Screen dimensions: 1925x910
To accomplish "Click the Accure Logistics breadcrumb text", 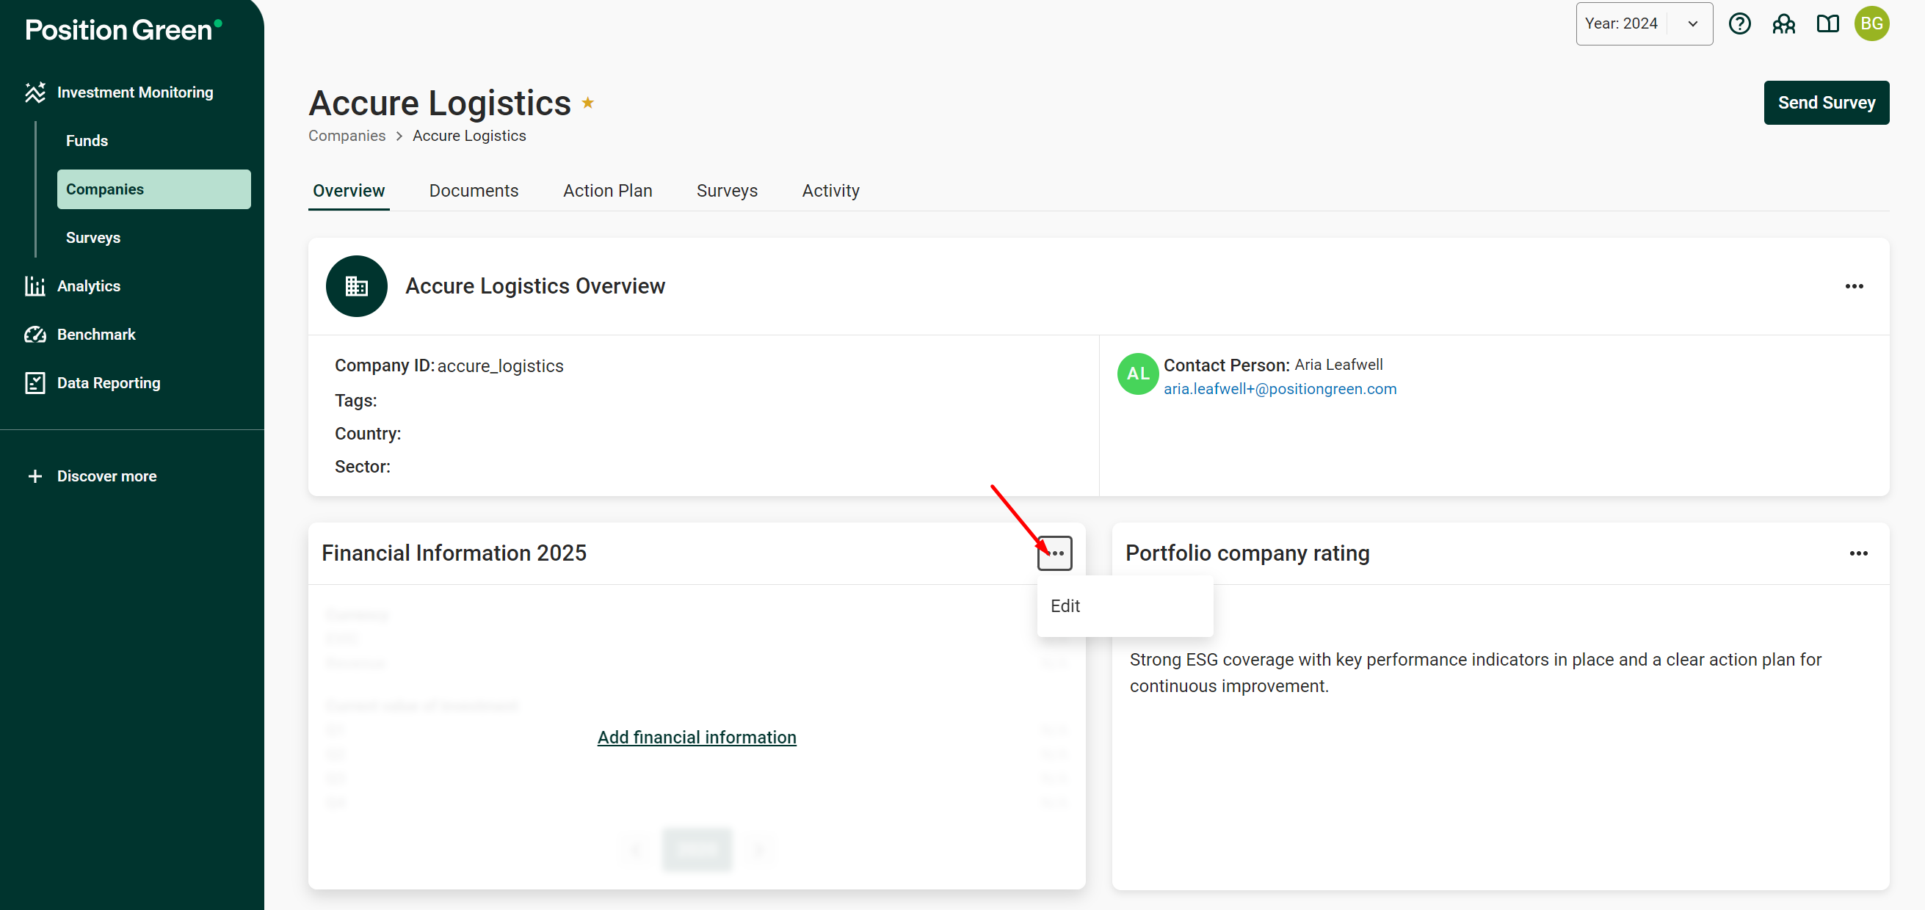I will click(x=468, y=136).
